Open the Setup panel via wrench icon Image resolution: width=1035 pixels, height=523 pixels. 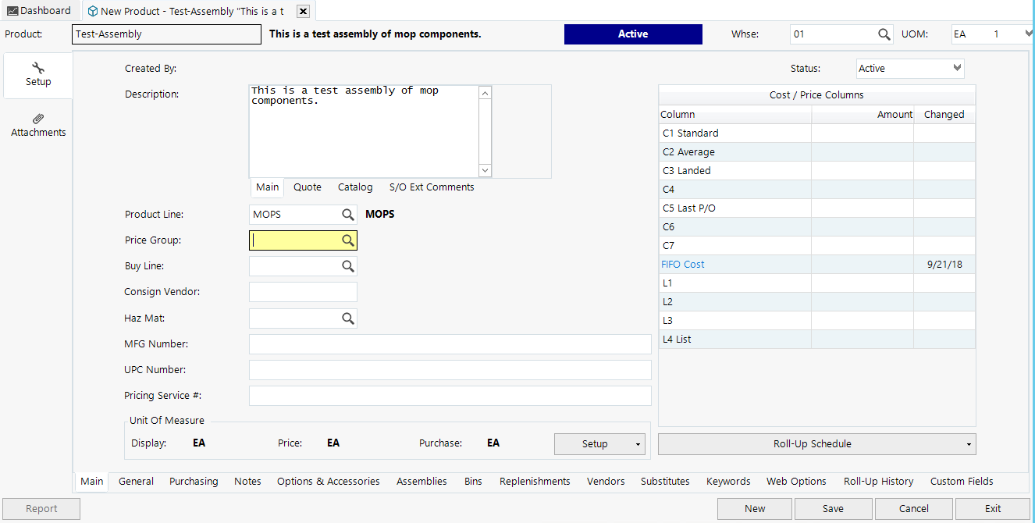(37, 69)
